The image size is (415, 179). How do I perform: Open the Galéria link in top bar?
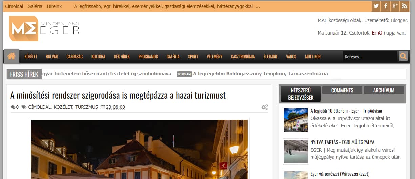(x=35, y=6)
